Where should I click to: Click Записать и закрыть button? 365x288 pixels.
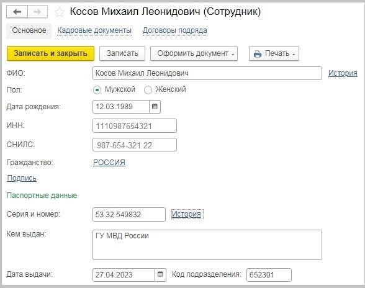tap(50, 53)
